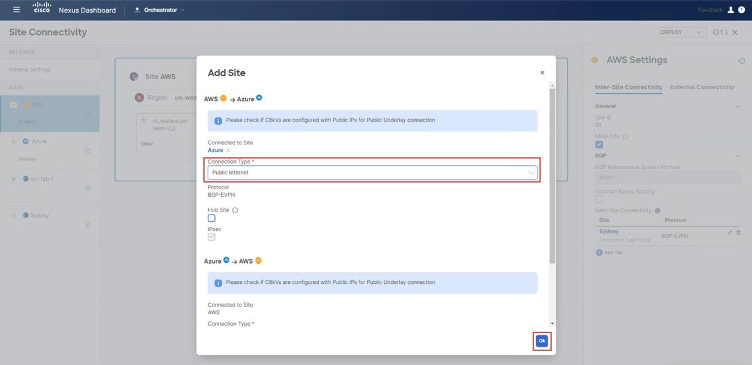Click the Inter-Site Connectivity info icon
The image size is (752, 365).
[657, 210]
